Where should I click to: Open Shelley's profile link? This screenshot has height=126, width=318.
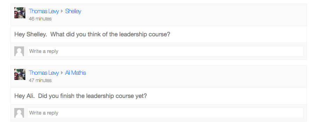[x=73, y=11]
